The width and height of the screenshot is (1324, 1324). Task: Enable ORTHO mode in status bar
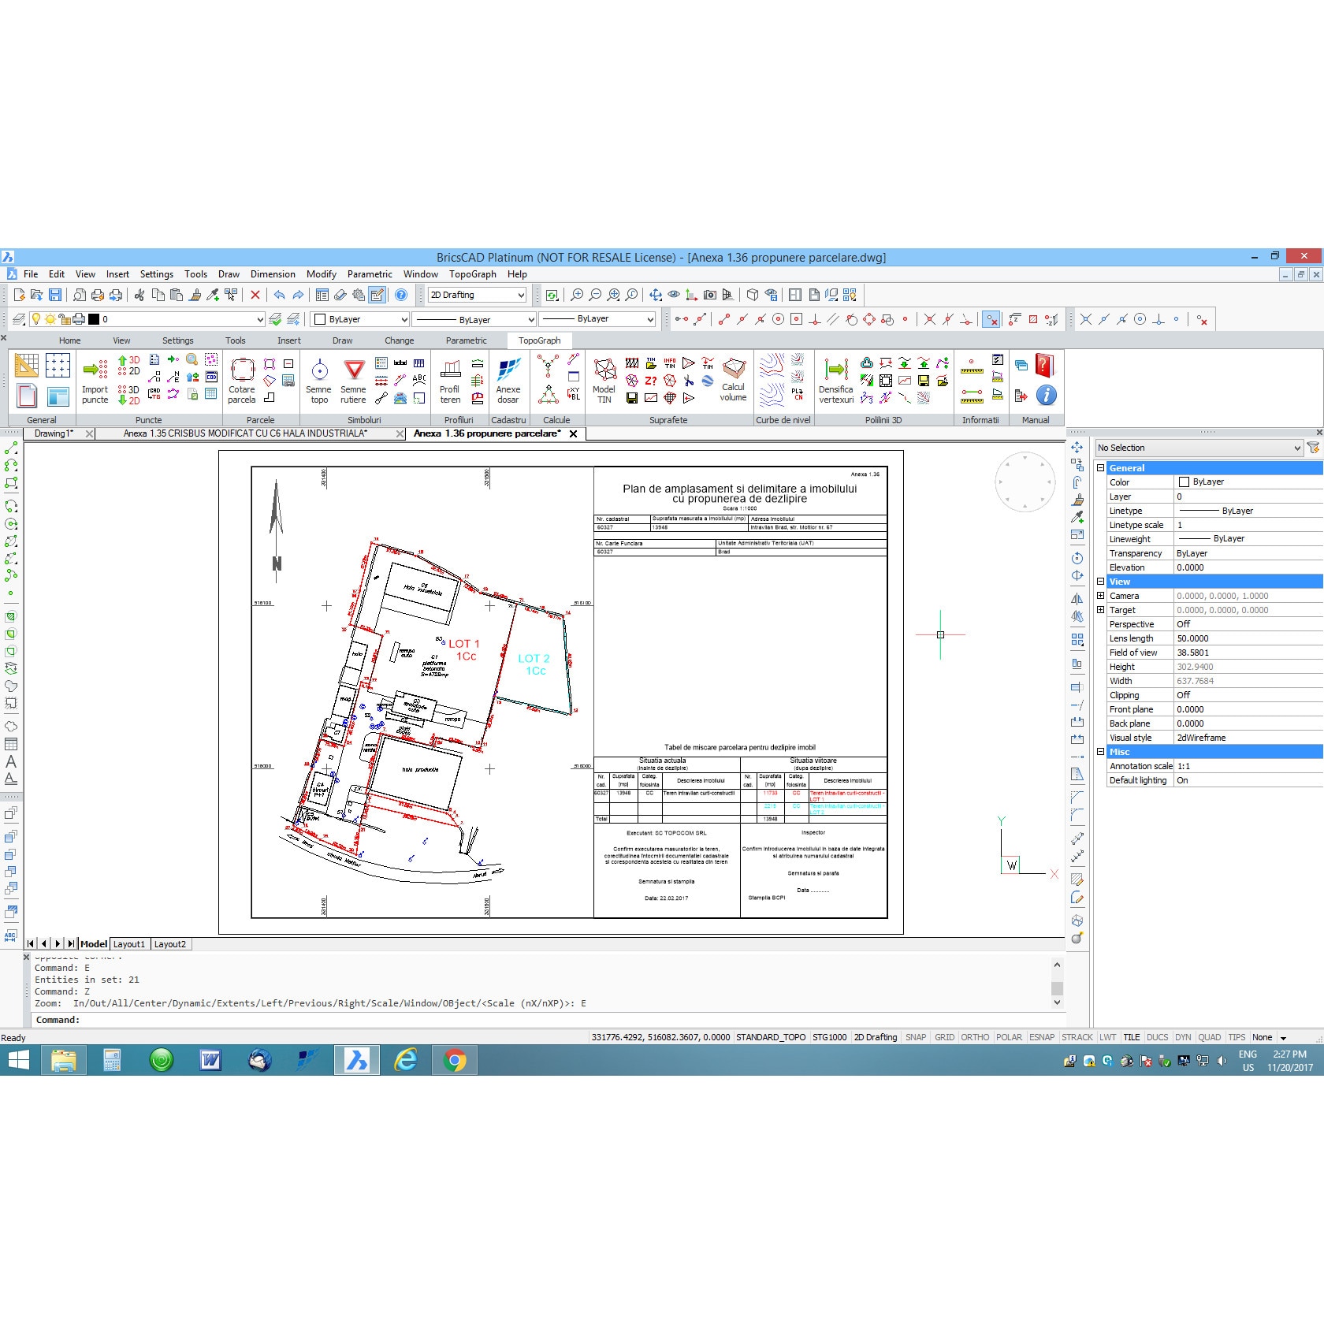click(975, 1037)
